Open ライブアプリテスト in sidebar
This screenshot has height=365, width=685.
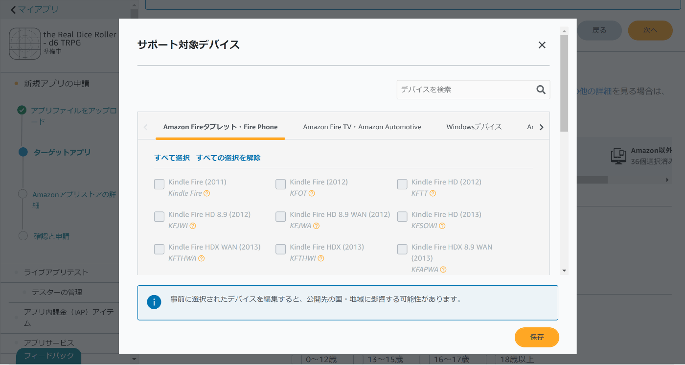point(56,272)
